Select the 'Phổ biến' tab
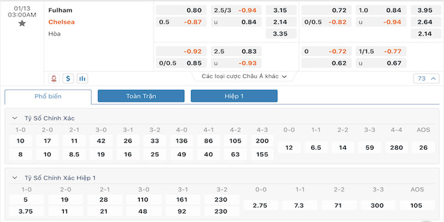444x222 pixels. (48, 96)
